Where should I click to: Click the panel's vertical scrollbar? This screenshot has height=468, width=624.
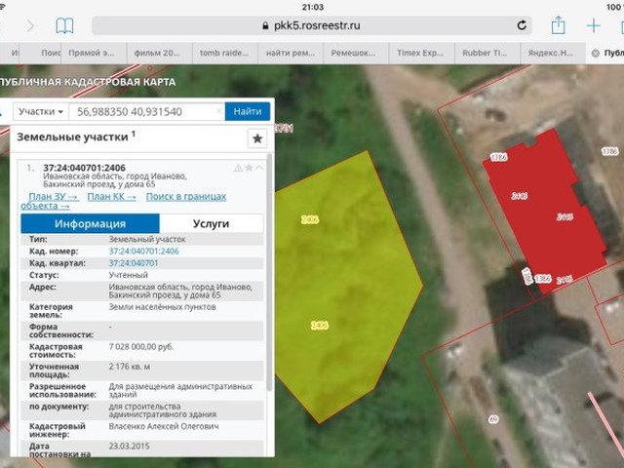pyautogui.click(x=269, y=273)
